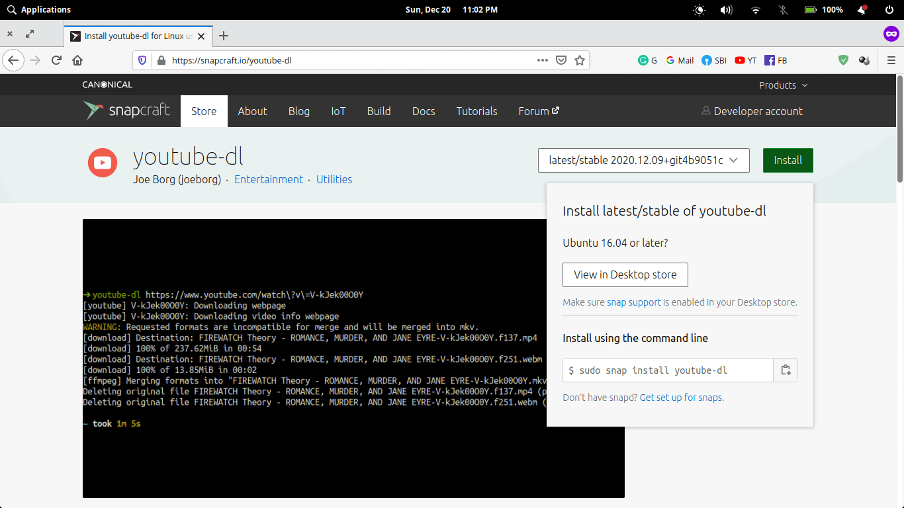Screen dimensions: 904x508
Task: Open the Firefox hamburger menu
Action: [891, 60]
